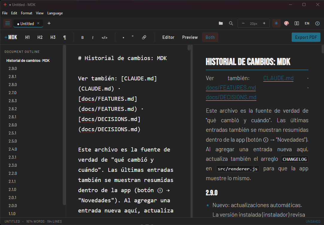Insert a link with chain icon

tap(144, 37)
